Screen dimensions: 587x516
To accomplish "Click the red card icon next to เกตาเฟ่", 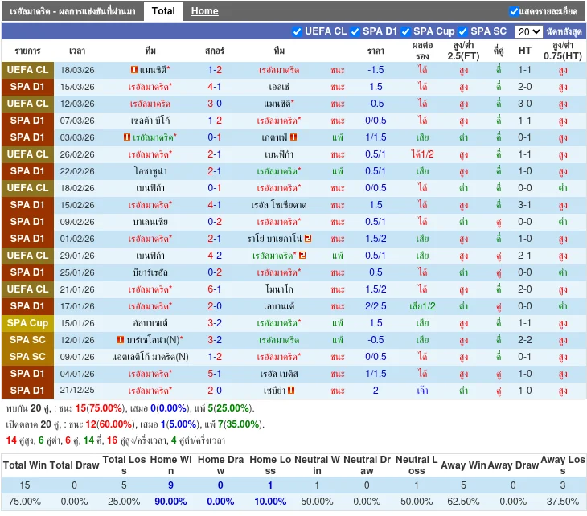I will (294, 137).
